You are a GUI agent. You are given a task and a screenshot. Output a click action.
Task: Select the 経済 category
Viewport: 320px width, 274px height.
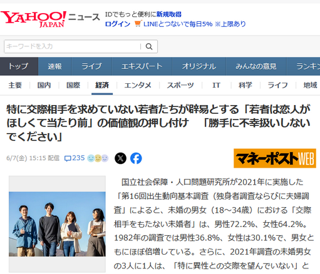[x=102, y=85]
